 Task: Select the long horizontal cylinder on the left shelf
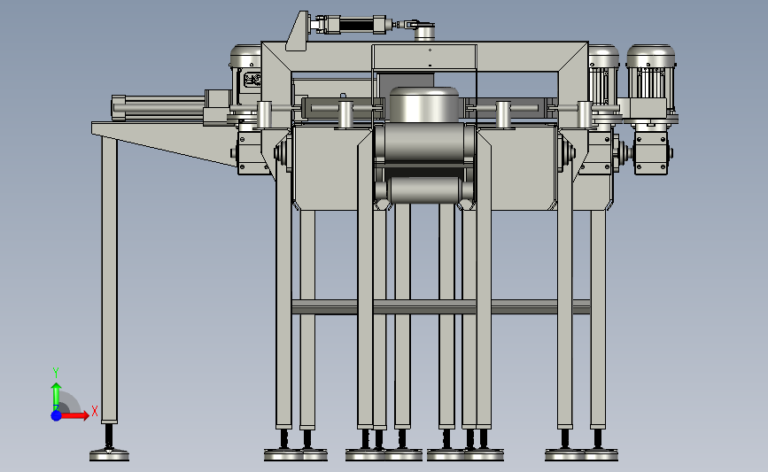click(x=159, y=108)
